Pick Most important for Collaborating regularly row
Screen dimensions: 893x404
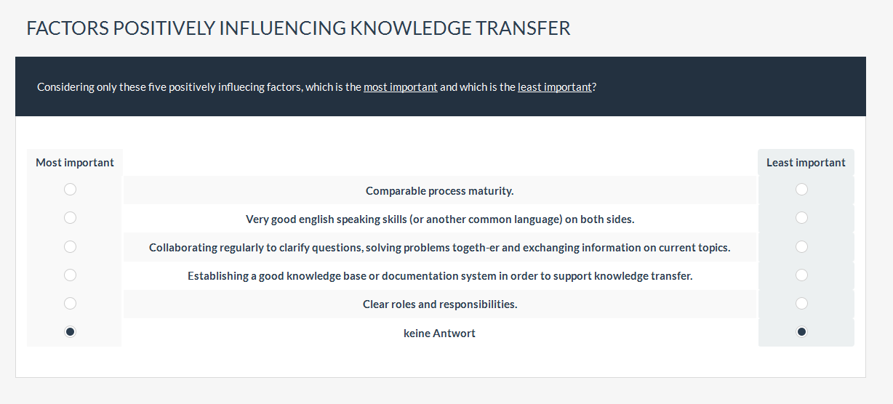point(70,247)
